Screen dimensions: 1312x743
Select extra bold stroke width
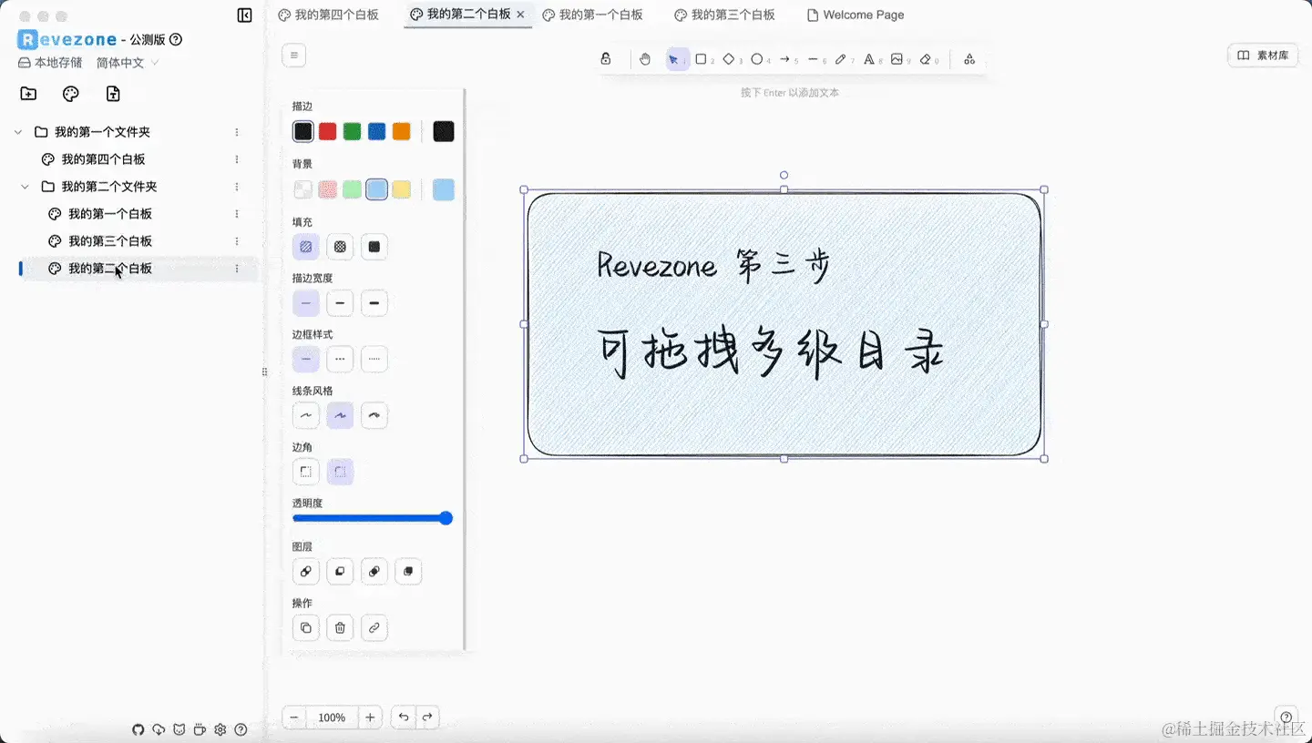pyautogui.click(x=374, y=303)
